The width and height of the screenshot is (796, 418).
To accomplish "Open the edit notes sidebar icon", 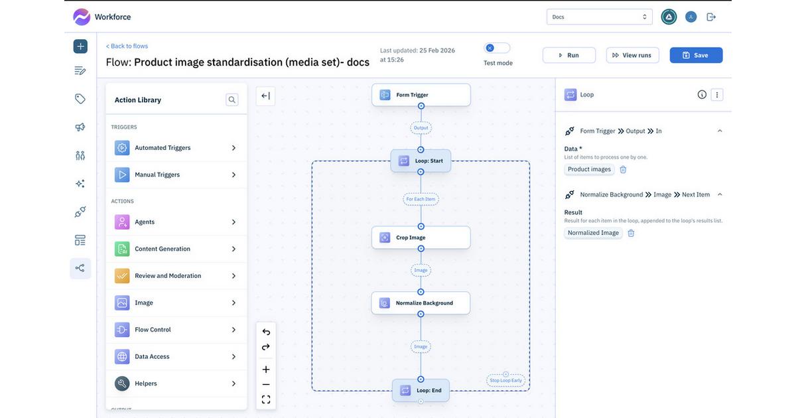I will pyautogui.click(x=80, y=70).
